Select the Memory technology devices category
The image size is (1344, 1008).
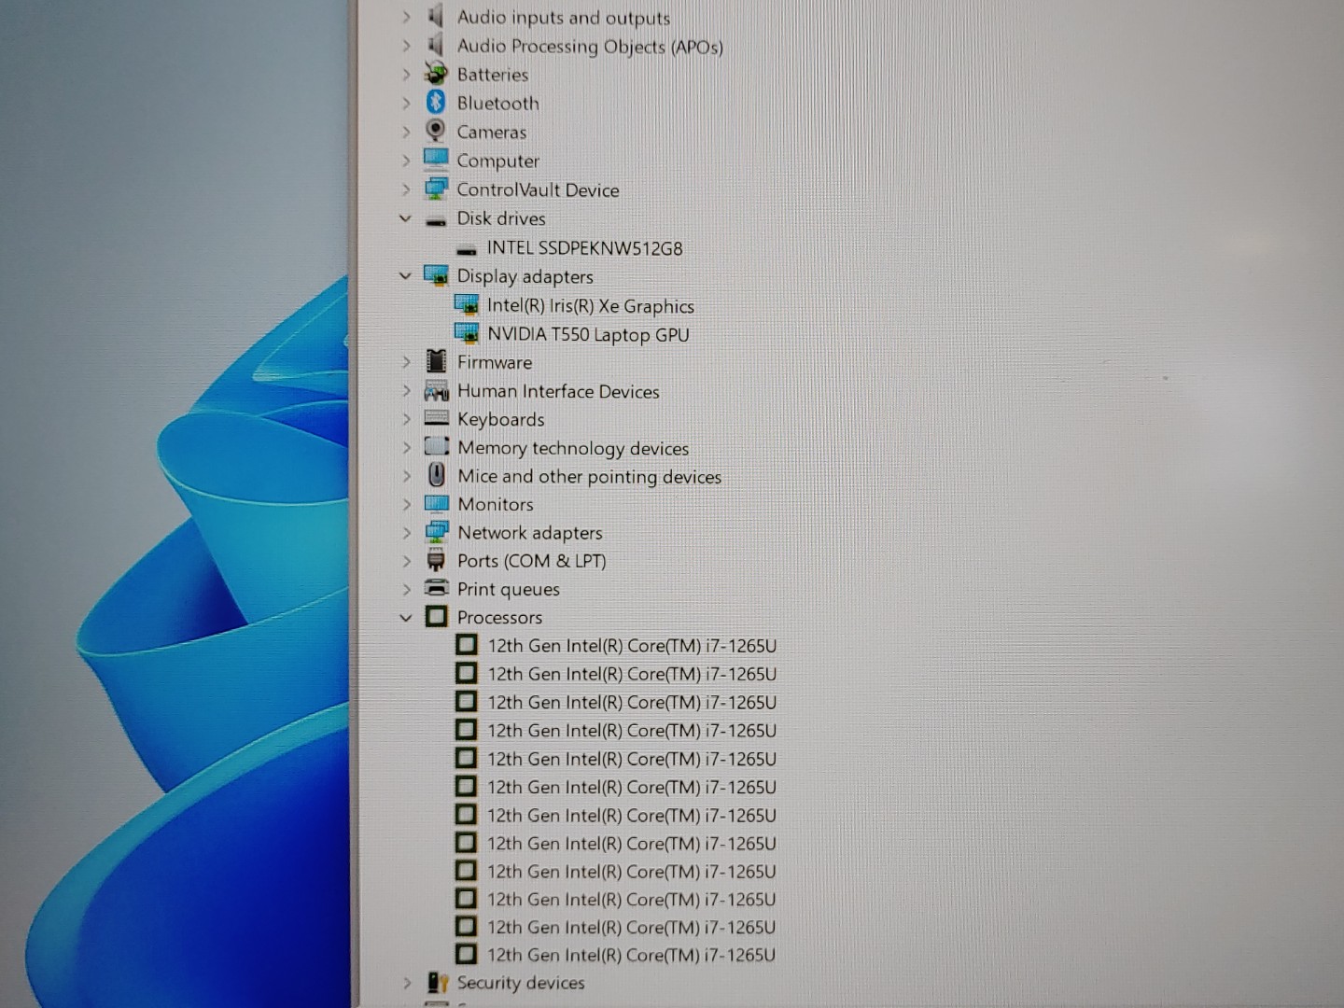(x=573, y=448)
